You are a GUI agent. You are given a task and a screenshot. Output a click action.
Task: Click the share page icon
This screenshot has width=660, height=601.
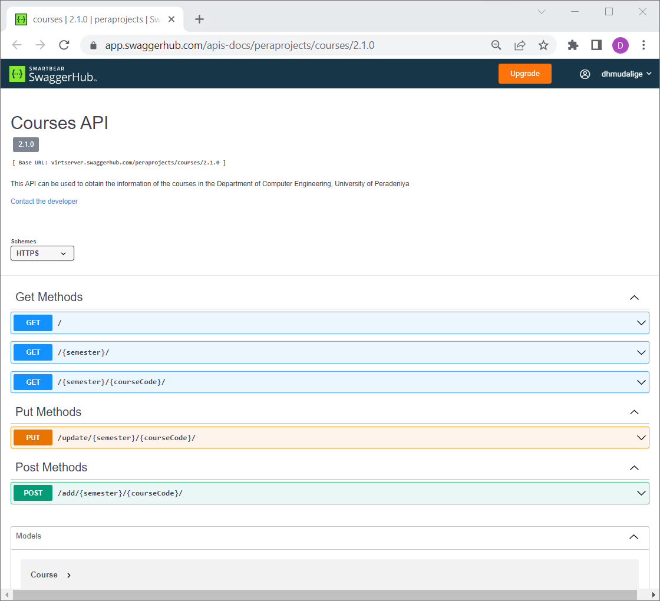pyautogui.click(x=520, y=45)
